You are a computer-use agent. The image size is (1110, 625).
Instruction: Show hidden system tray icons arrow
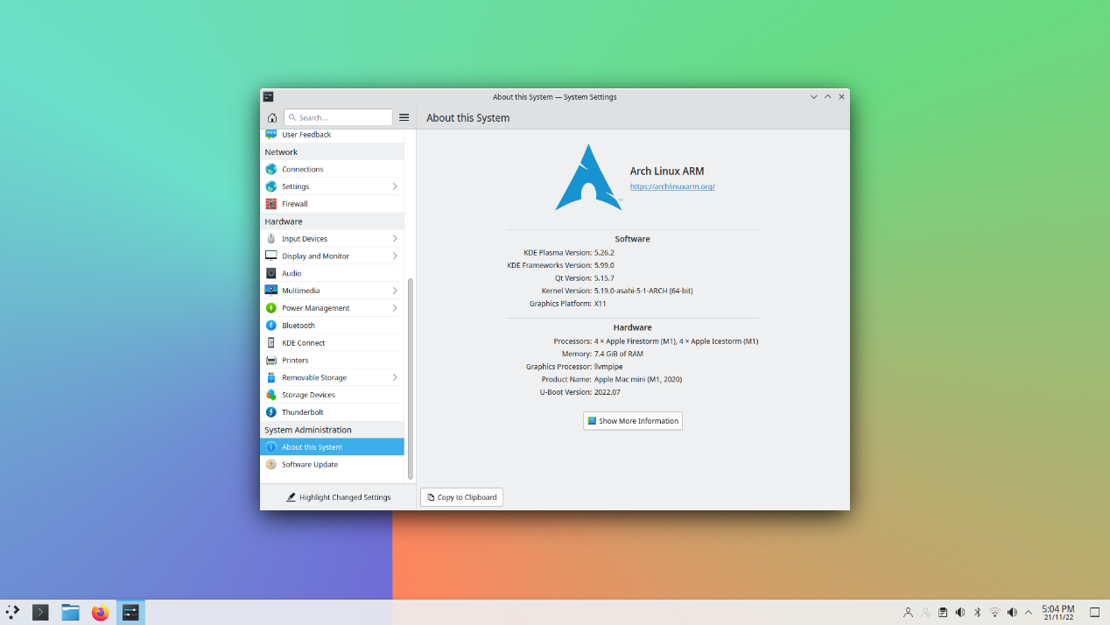click(x=1029, y=612)
